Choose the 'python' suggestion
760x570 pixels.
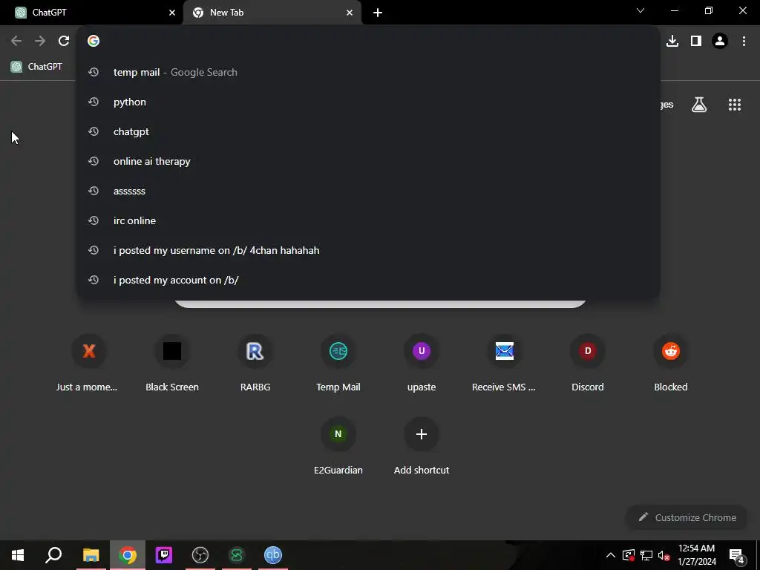coord(368,102)
